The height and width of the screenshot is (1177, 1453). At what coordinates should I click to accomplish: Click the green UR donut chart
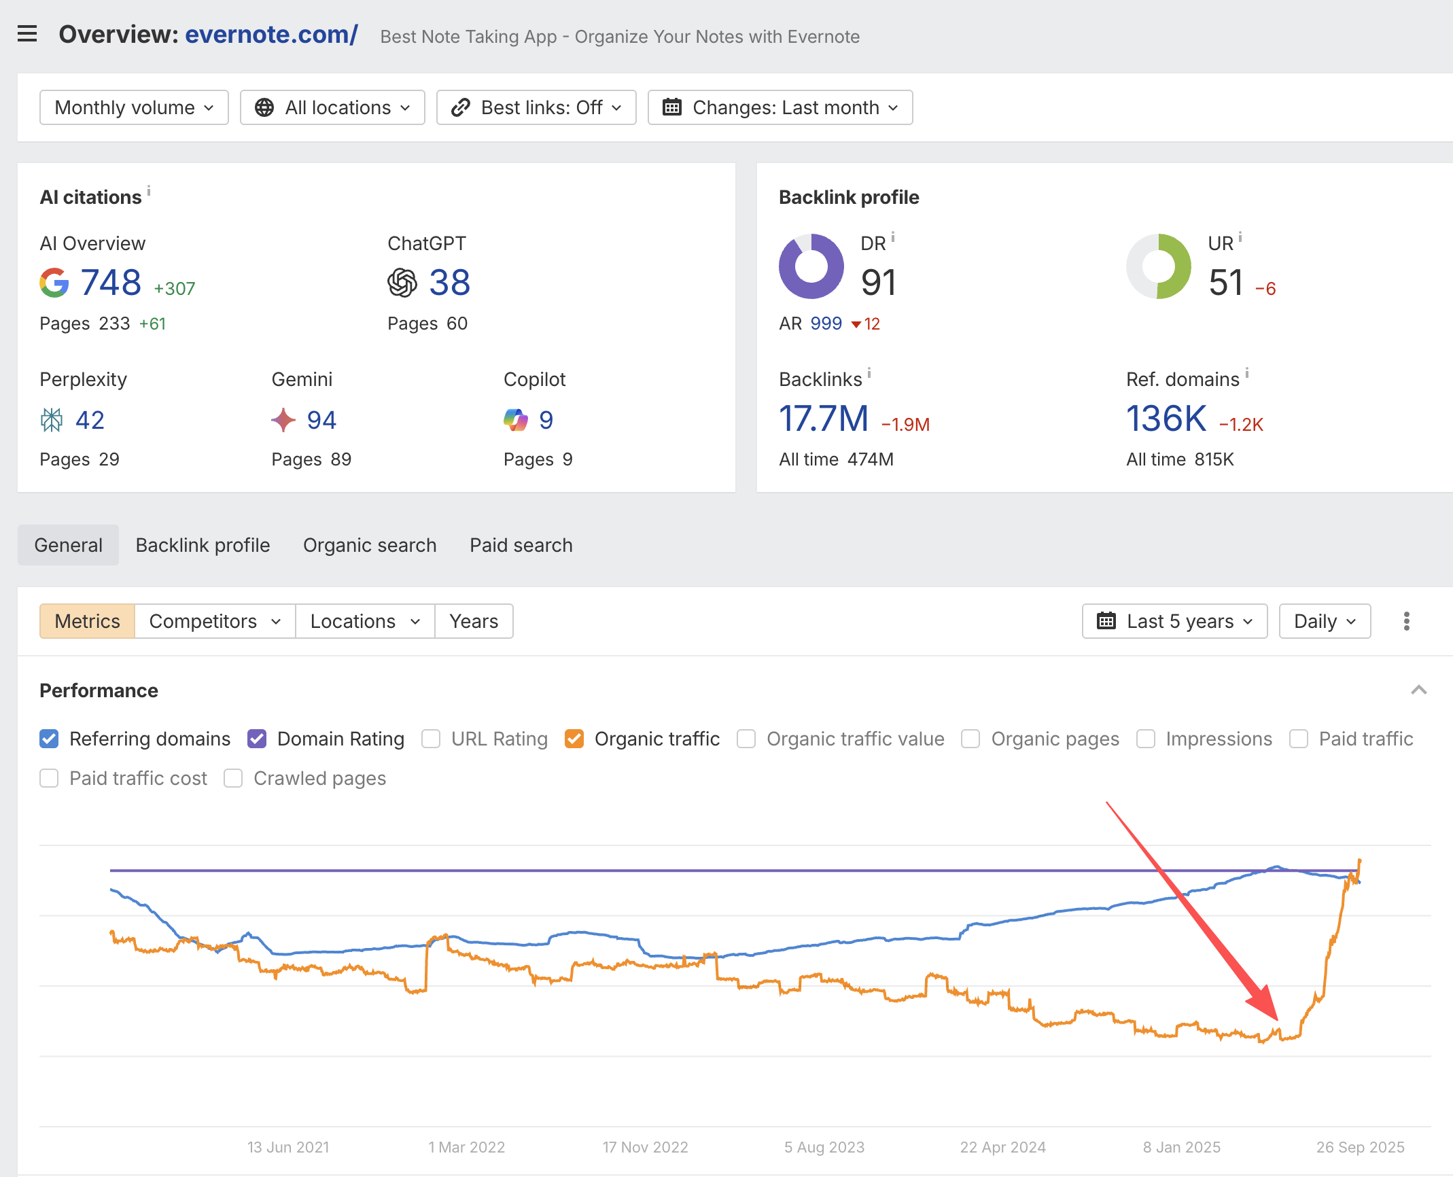[x=1159, y=266]
